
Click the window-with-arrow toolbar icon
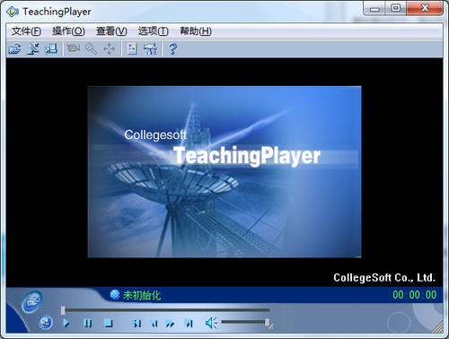coord(51,48)
